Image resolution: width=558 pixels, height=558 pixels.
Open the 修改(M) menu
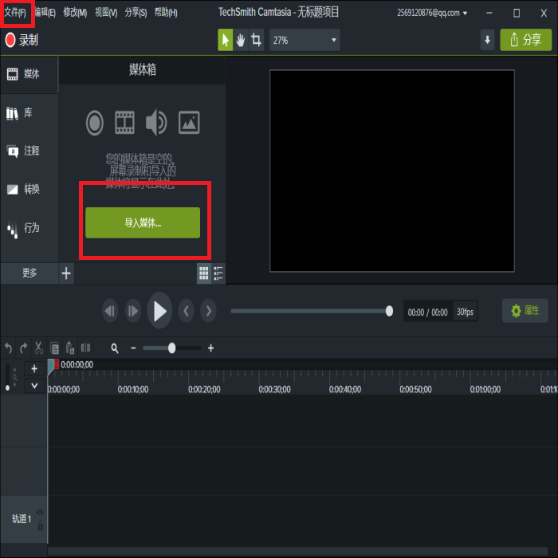click(x=75, y=13)
